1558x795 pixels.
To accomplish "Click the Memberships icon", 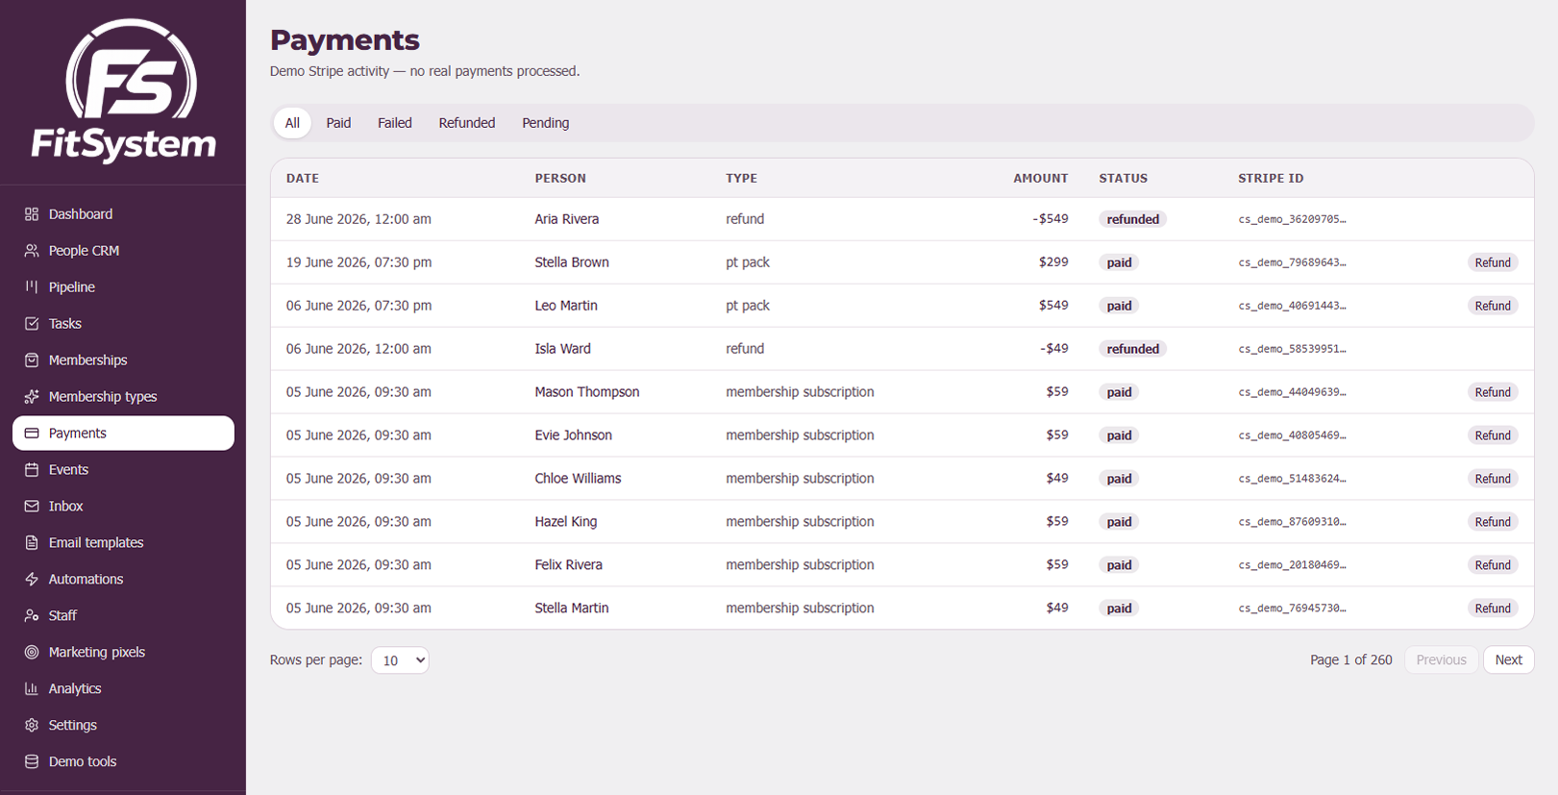I will pos(32,360).
